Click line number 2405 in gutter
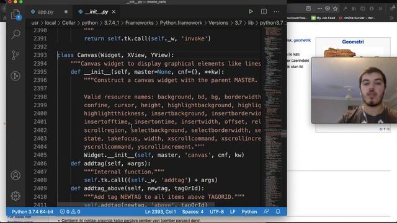Screen dimensions: 397x223 [x=40, y=155]
